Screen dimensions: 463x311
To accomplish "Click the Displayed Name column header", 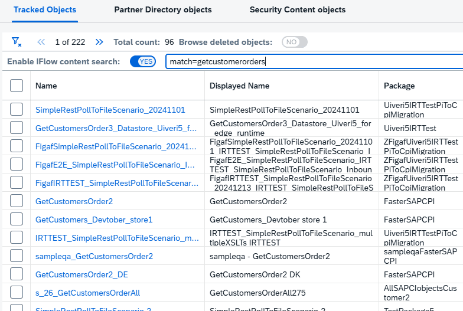I will pyautogui.click(x=240, y=86).
